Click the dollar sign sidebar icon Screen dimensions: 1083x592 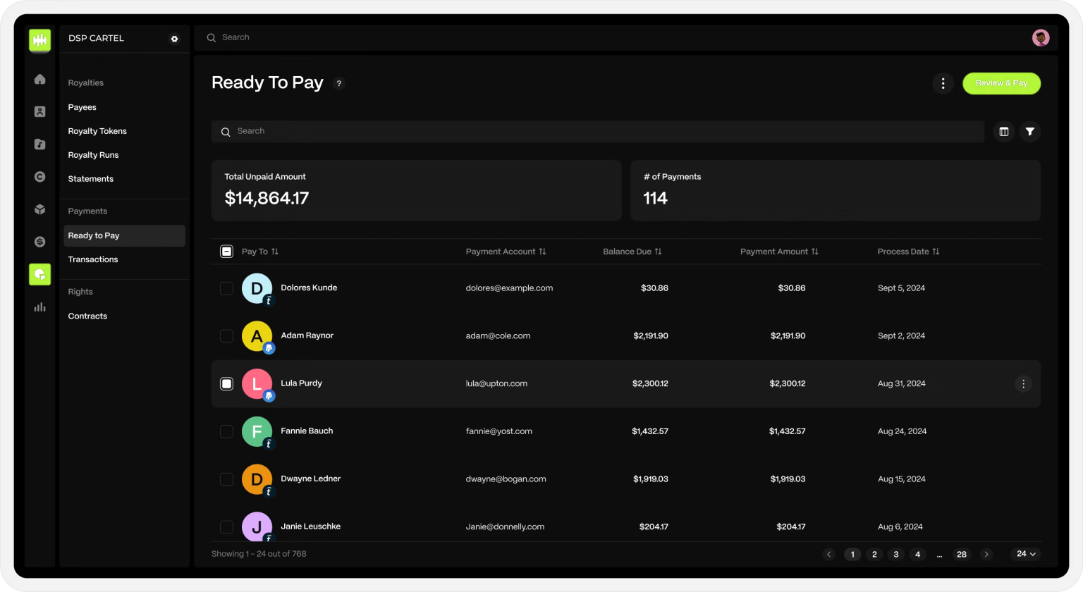point(40,242)
